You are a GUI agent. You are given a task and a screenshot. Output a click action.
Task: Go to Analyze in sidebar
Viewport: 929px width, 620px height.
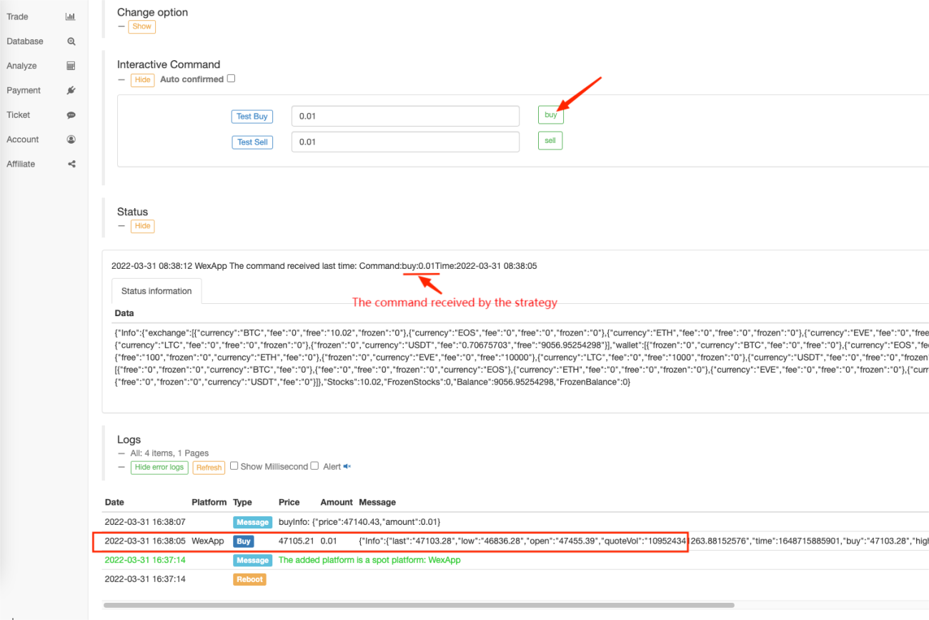(x=21, y=66)
